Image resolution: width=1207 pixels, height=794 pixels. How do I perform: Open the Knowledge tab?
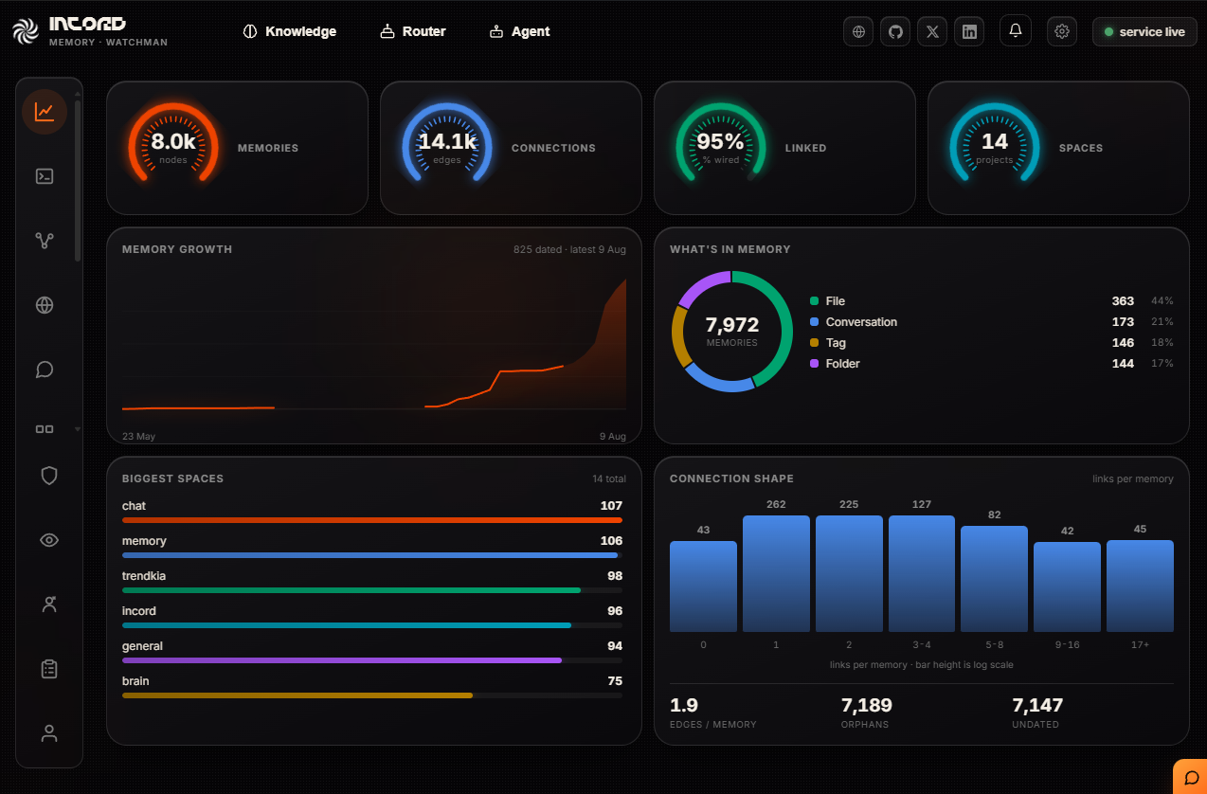[290, 31]
